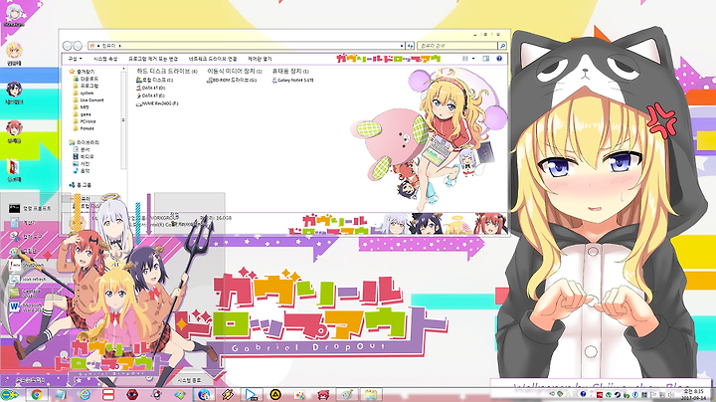Open Internet Explorer from the taskbar
This screenshot has height=402, width=716.
pos(85,395)
